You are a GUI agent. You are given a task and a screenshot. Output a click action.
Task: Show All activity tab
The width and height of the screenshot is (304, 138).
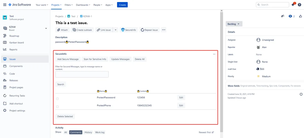coord(66,132)
